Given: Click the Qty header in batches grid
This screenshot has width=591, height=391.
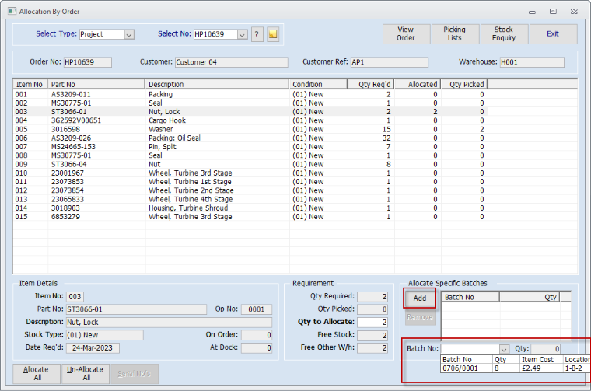Looking at the screenshot, I should point(530,297).
